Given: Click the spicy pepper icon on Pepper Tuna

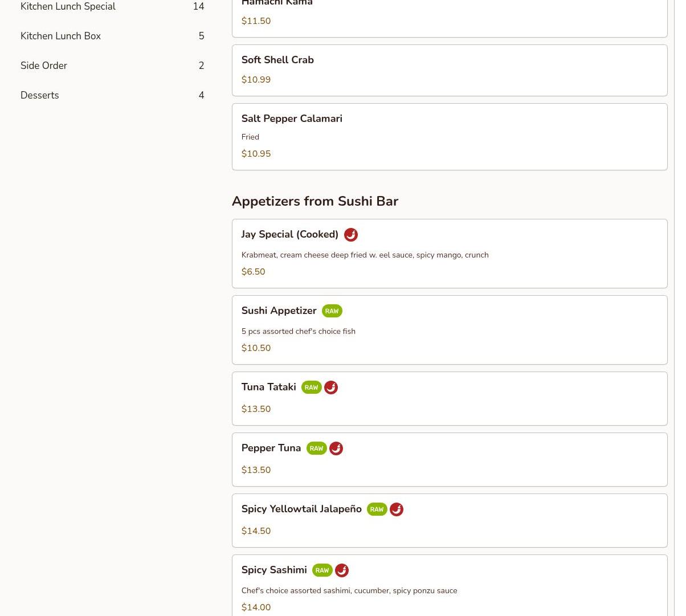Looking at the screenshot, I should [336, 448].
